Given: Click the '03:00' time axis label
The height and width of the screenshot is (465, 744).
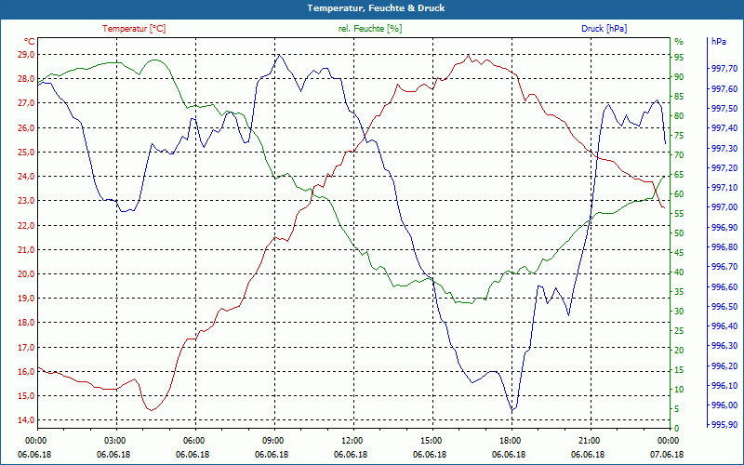Looking at the screenshot, I should point(114,440).
